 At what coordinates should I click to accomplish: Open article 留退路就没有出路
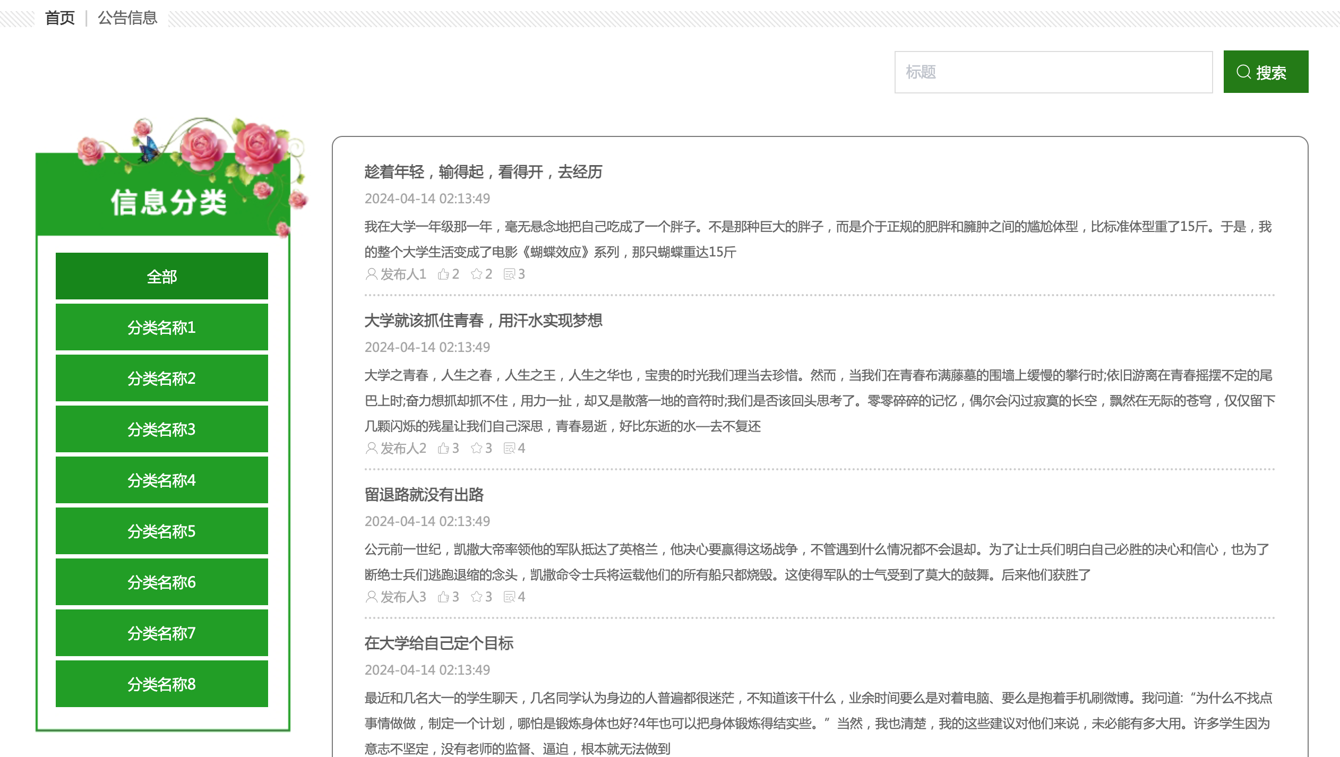point(424,495)
